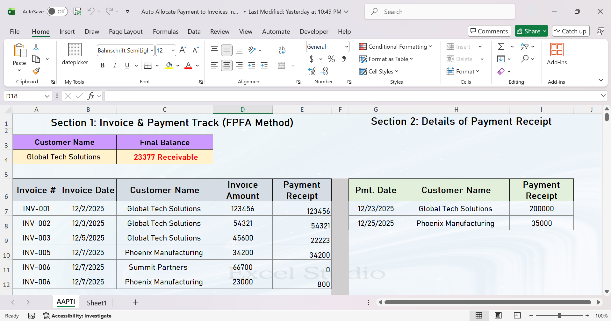Click the Cut scissors icon
This screenshot has width=611, height=321.
[36, 47]
